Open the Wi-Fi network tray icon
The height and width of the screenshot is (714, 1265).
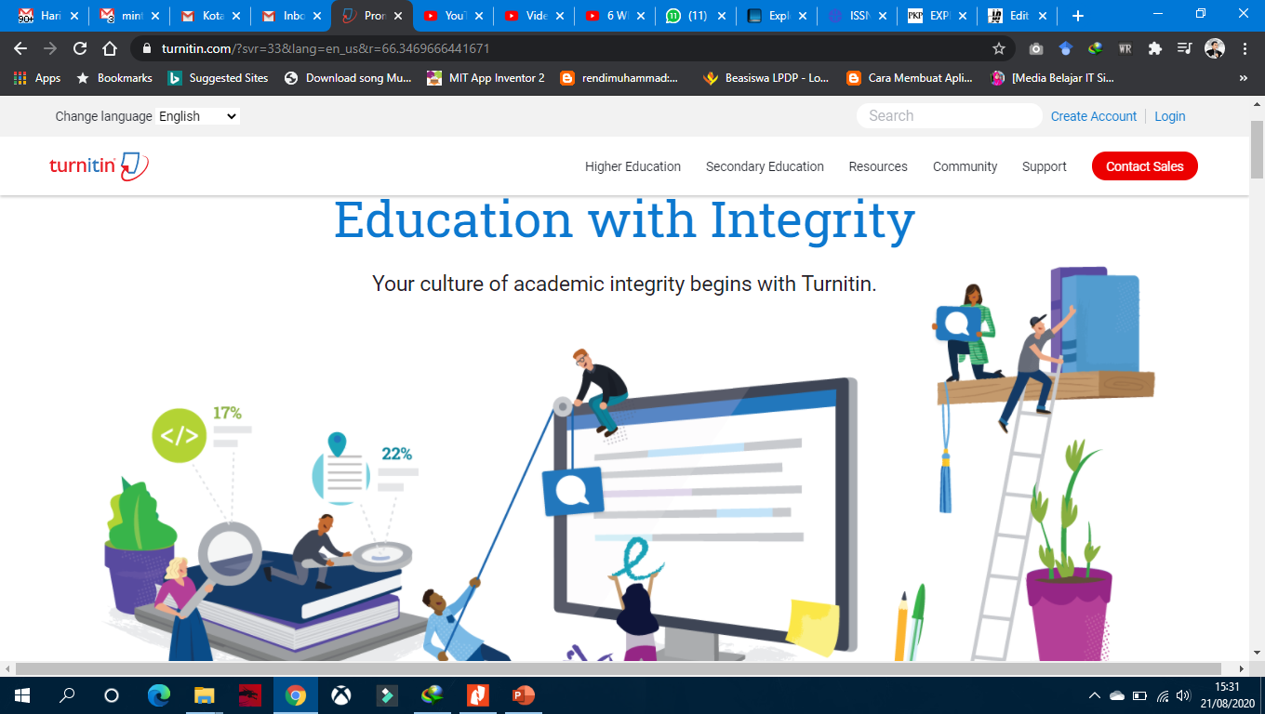point(1163,695)
